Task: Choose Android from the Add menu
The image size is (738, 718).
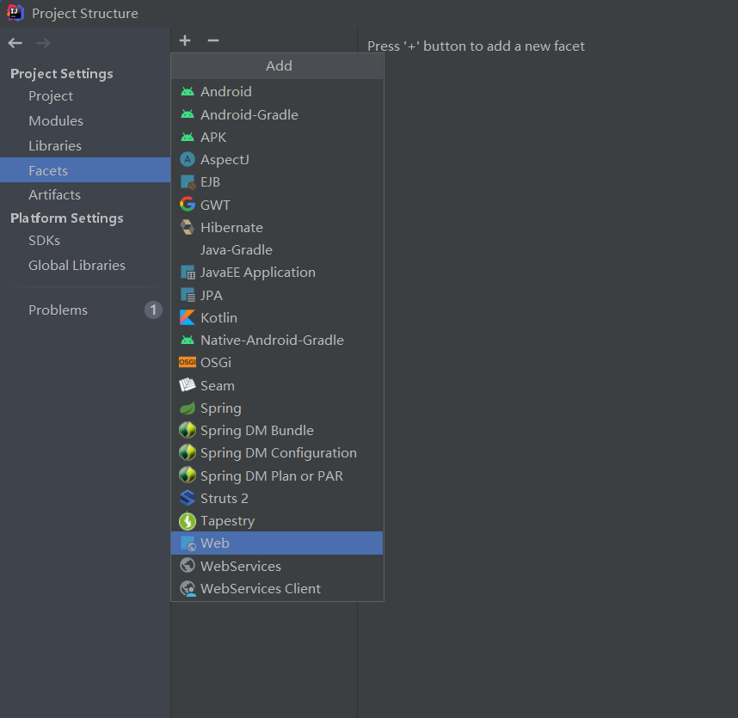Action: (277, 92)
